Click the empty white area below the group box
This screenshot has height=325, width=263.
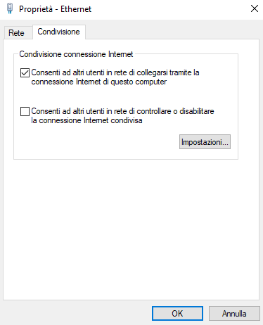coord(131,227)
